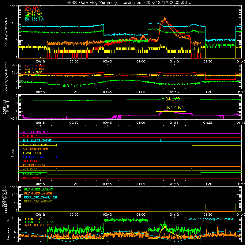This screenshot has width=245, height=245.
Task: Click the REAR_DEC_CHAN/128 legend label
Action: [40, 197]
